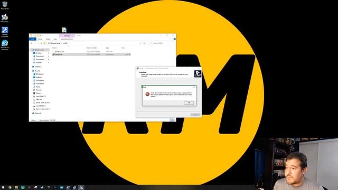Open Quick Access Toolbar customize dropdown
This screenshot has width=338, height=190.
coord(41,35)
